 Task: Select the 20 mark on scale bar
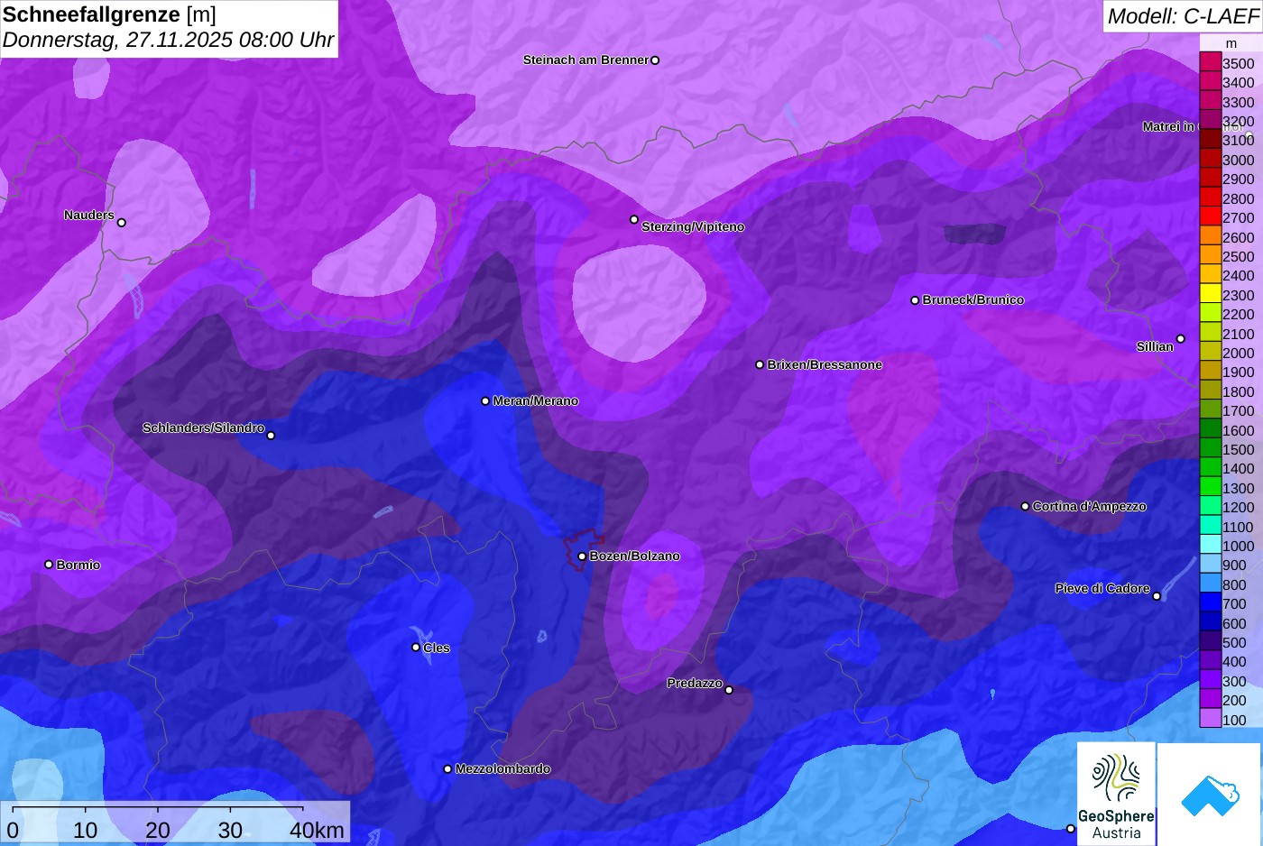click(158, 830)
